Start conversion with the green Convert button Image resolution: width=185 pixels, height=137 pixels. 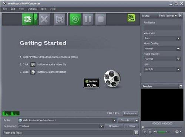[x=75, y=19]
